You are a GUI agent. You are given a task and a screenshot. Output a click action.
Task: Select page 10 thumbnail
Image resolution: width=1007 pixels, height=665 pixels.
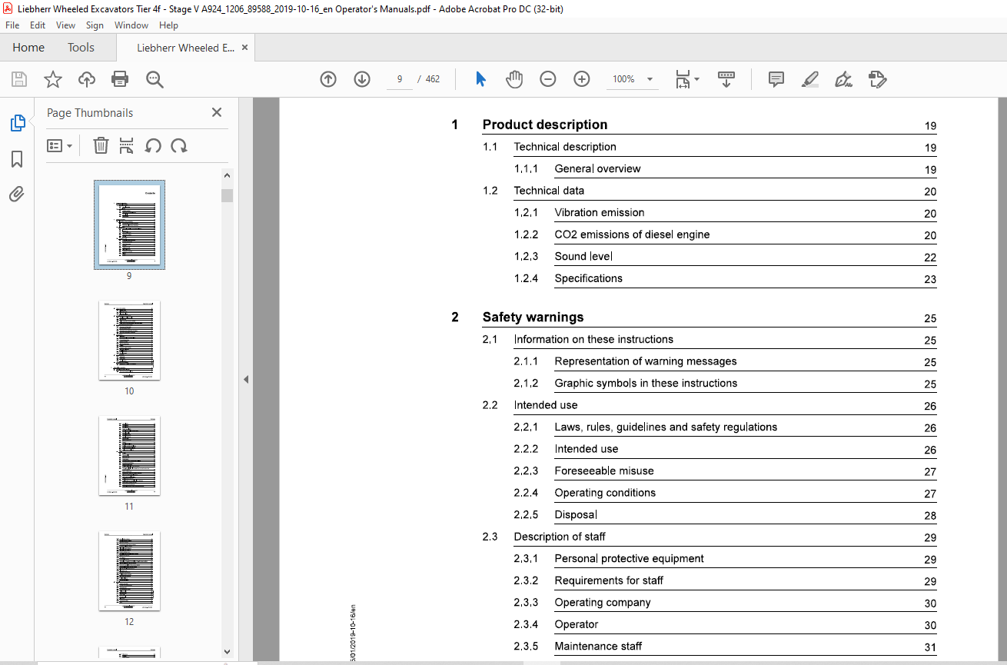point(129,340)
